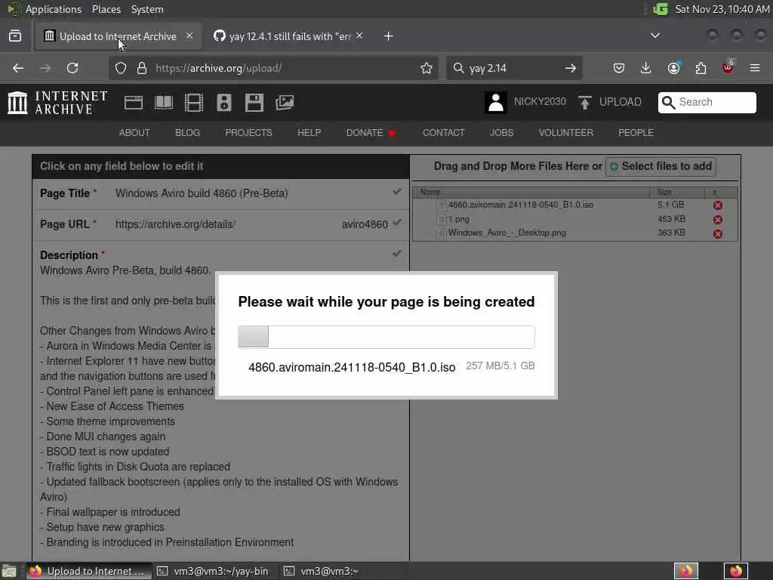Click the ABOUT nav link
Image resolution: width=773 pixels, height=580 pixels.
pyautogui.click(x=134, y=133)
